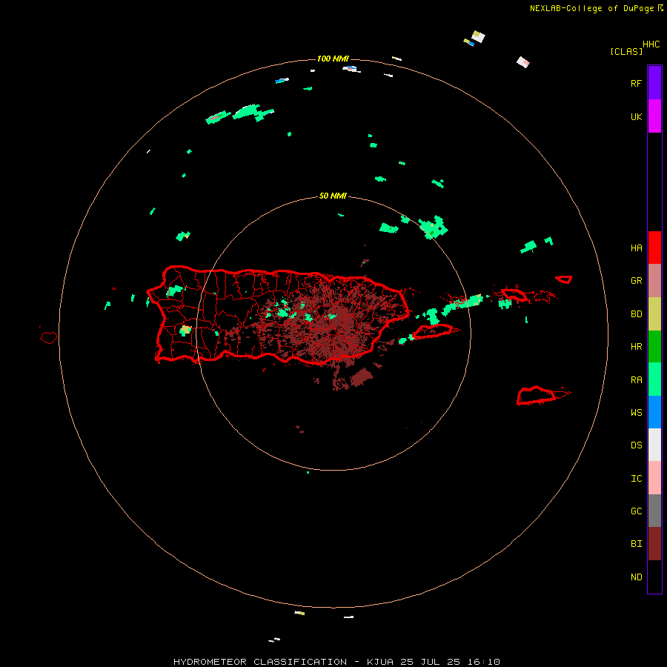Image resolution: width=667 pixels, height=667 pixels.
Task: Click the yellow-green echo in southwest Puerto Rico
Action: point(185,330)
